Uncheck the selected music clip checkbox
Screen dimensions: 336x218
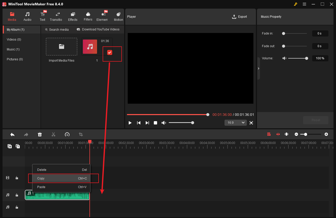tap(109, 52)
